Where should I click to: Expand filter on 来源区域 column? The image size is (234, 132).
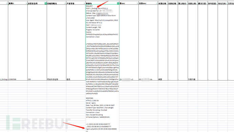click(x=167, y=3)
